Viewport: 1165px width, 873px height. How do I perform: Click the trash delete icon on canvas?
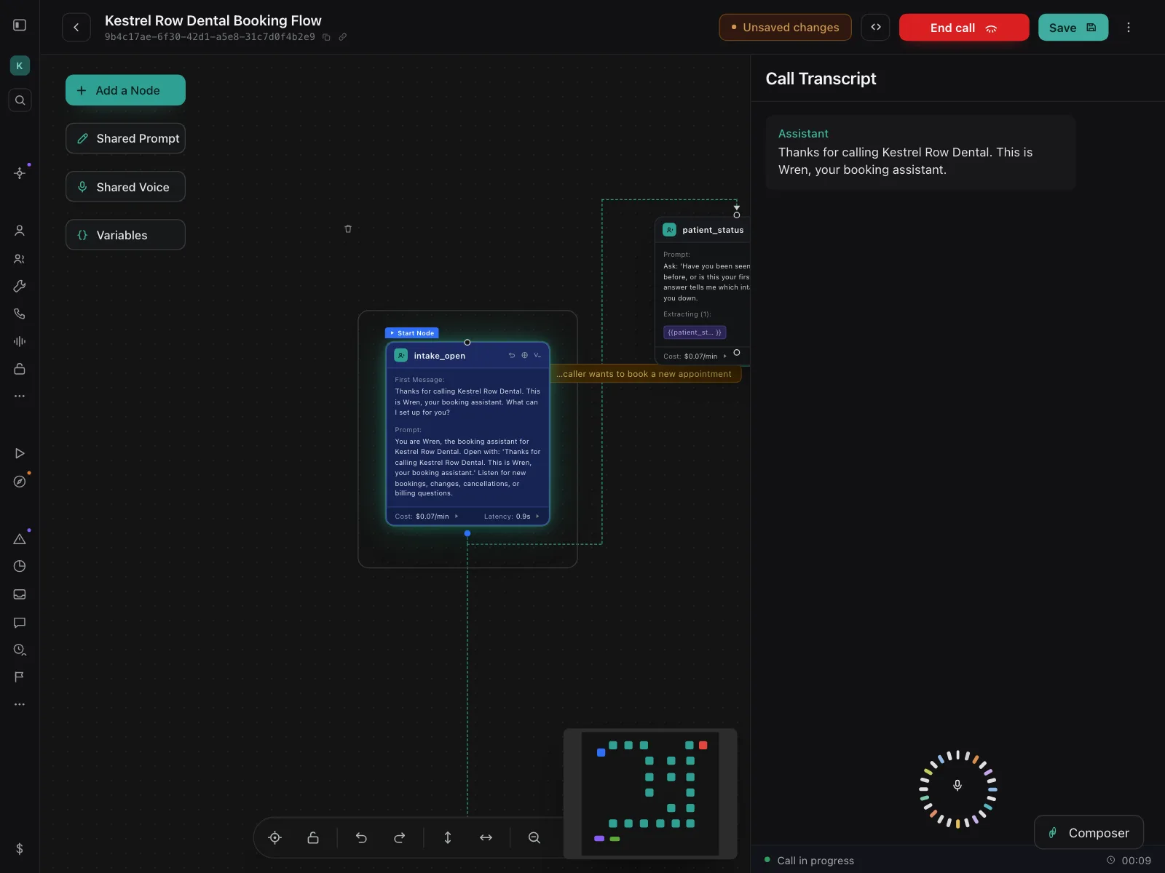[348, 228]
